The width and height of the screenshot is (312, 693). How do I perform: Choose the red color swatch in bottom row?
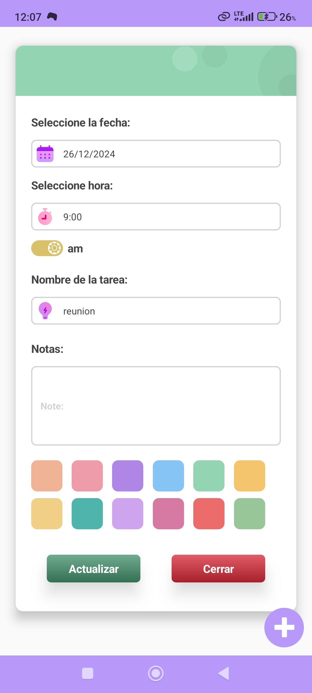coord(209,514)
